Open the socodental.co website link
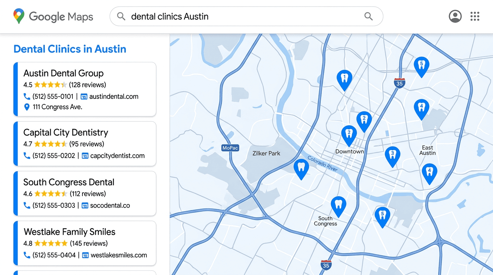Image resolution: width=493 pixels, height=275 pixels. point(110,206)
